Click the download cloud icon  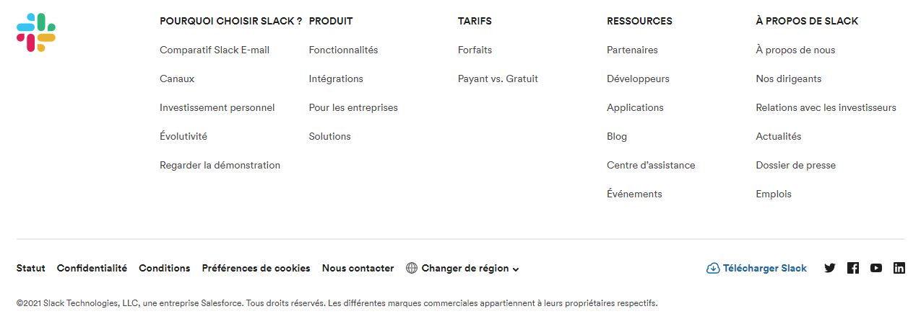(713, 268)
